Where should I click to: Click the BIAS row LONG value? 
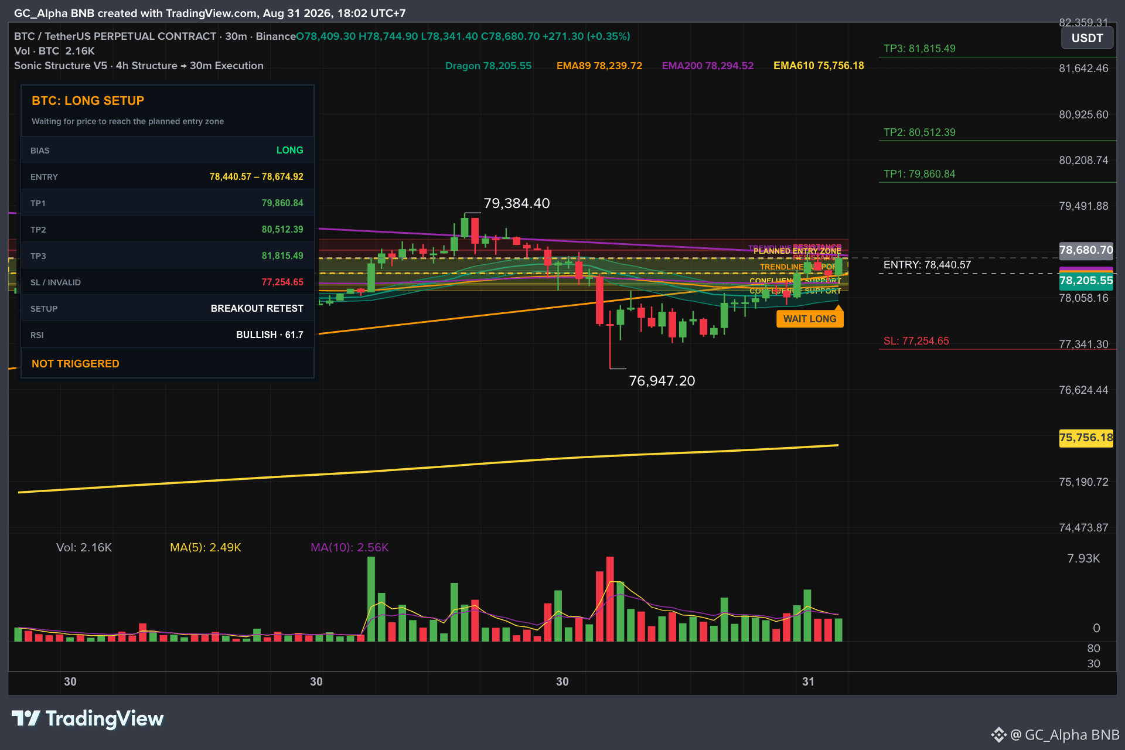[x=289, y=151]
